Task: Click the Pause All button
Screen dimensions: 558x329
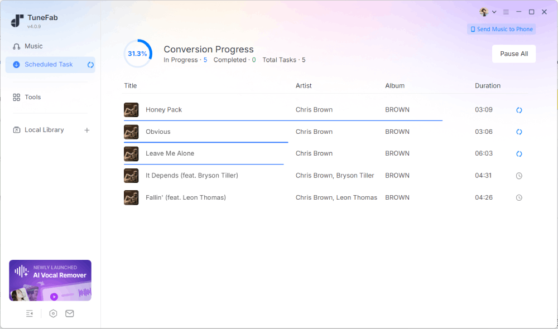Action: click(x=514, y=54)
